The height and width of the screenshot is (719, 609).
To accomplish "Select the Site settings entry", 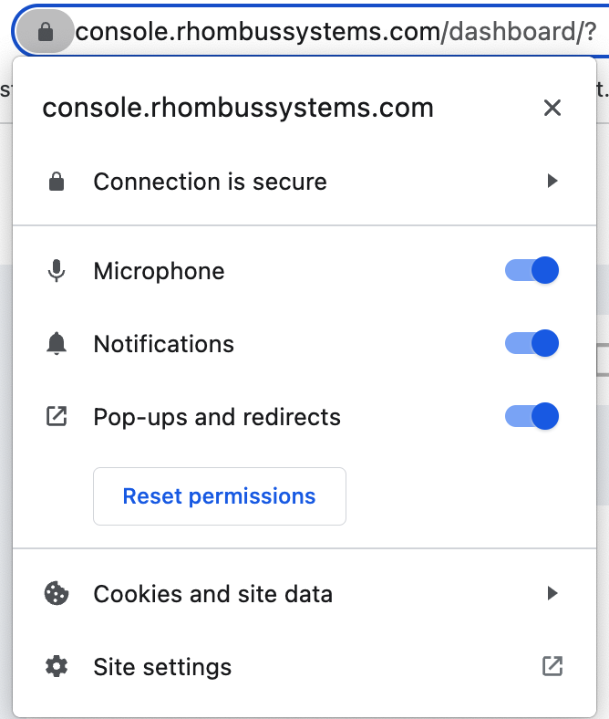I will coord(304,666).
